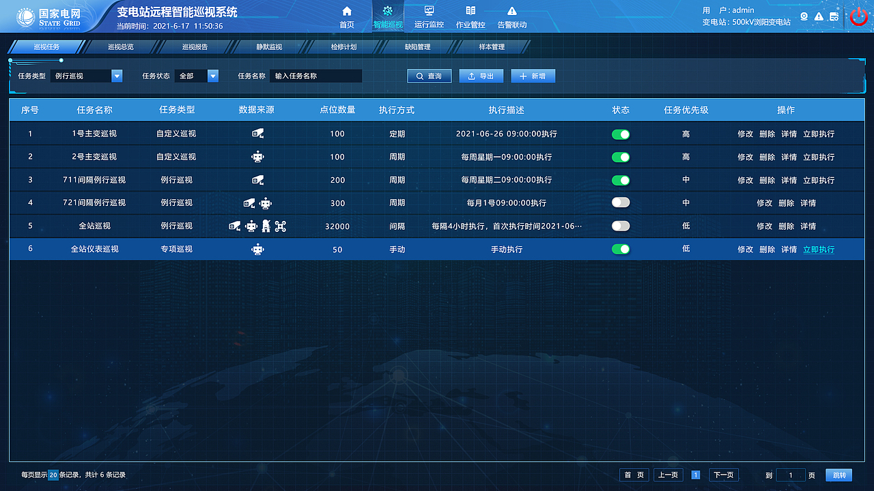Disable the 全站仪表巡视 status switch
The image size is (874, 491).
coord(621,249)
